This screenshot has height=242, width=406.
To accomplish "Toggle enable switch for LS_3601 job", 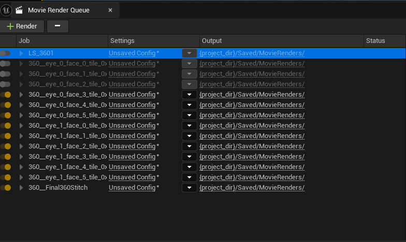I will (5, 53).
